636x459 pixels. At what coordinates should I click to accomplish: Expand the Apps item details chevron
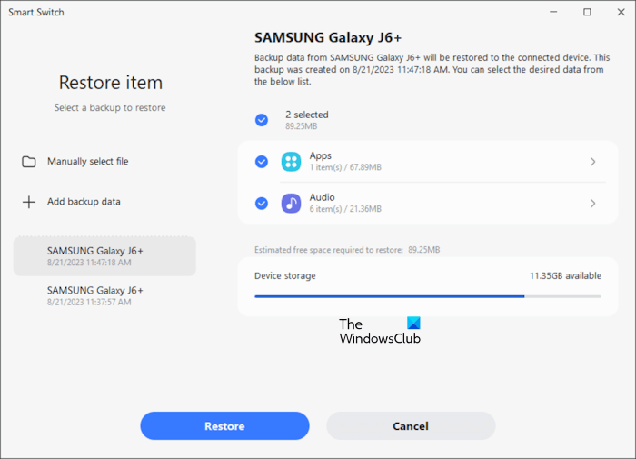click(x=592, y=162)
